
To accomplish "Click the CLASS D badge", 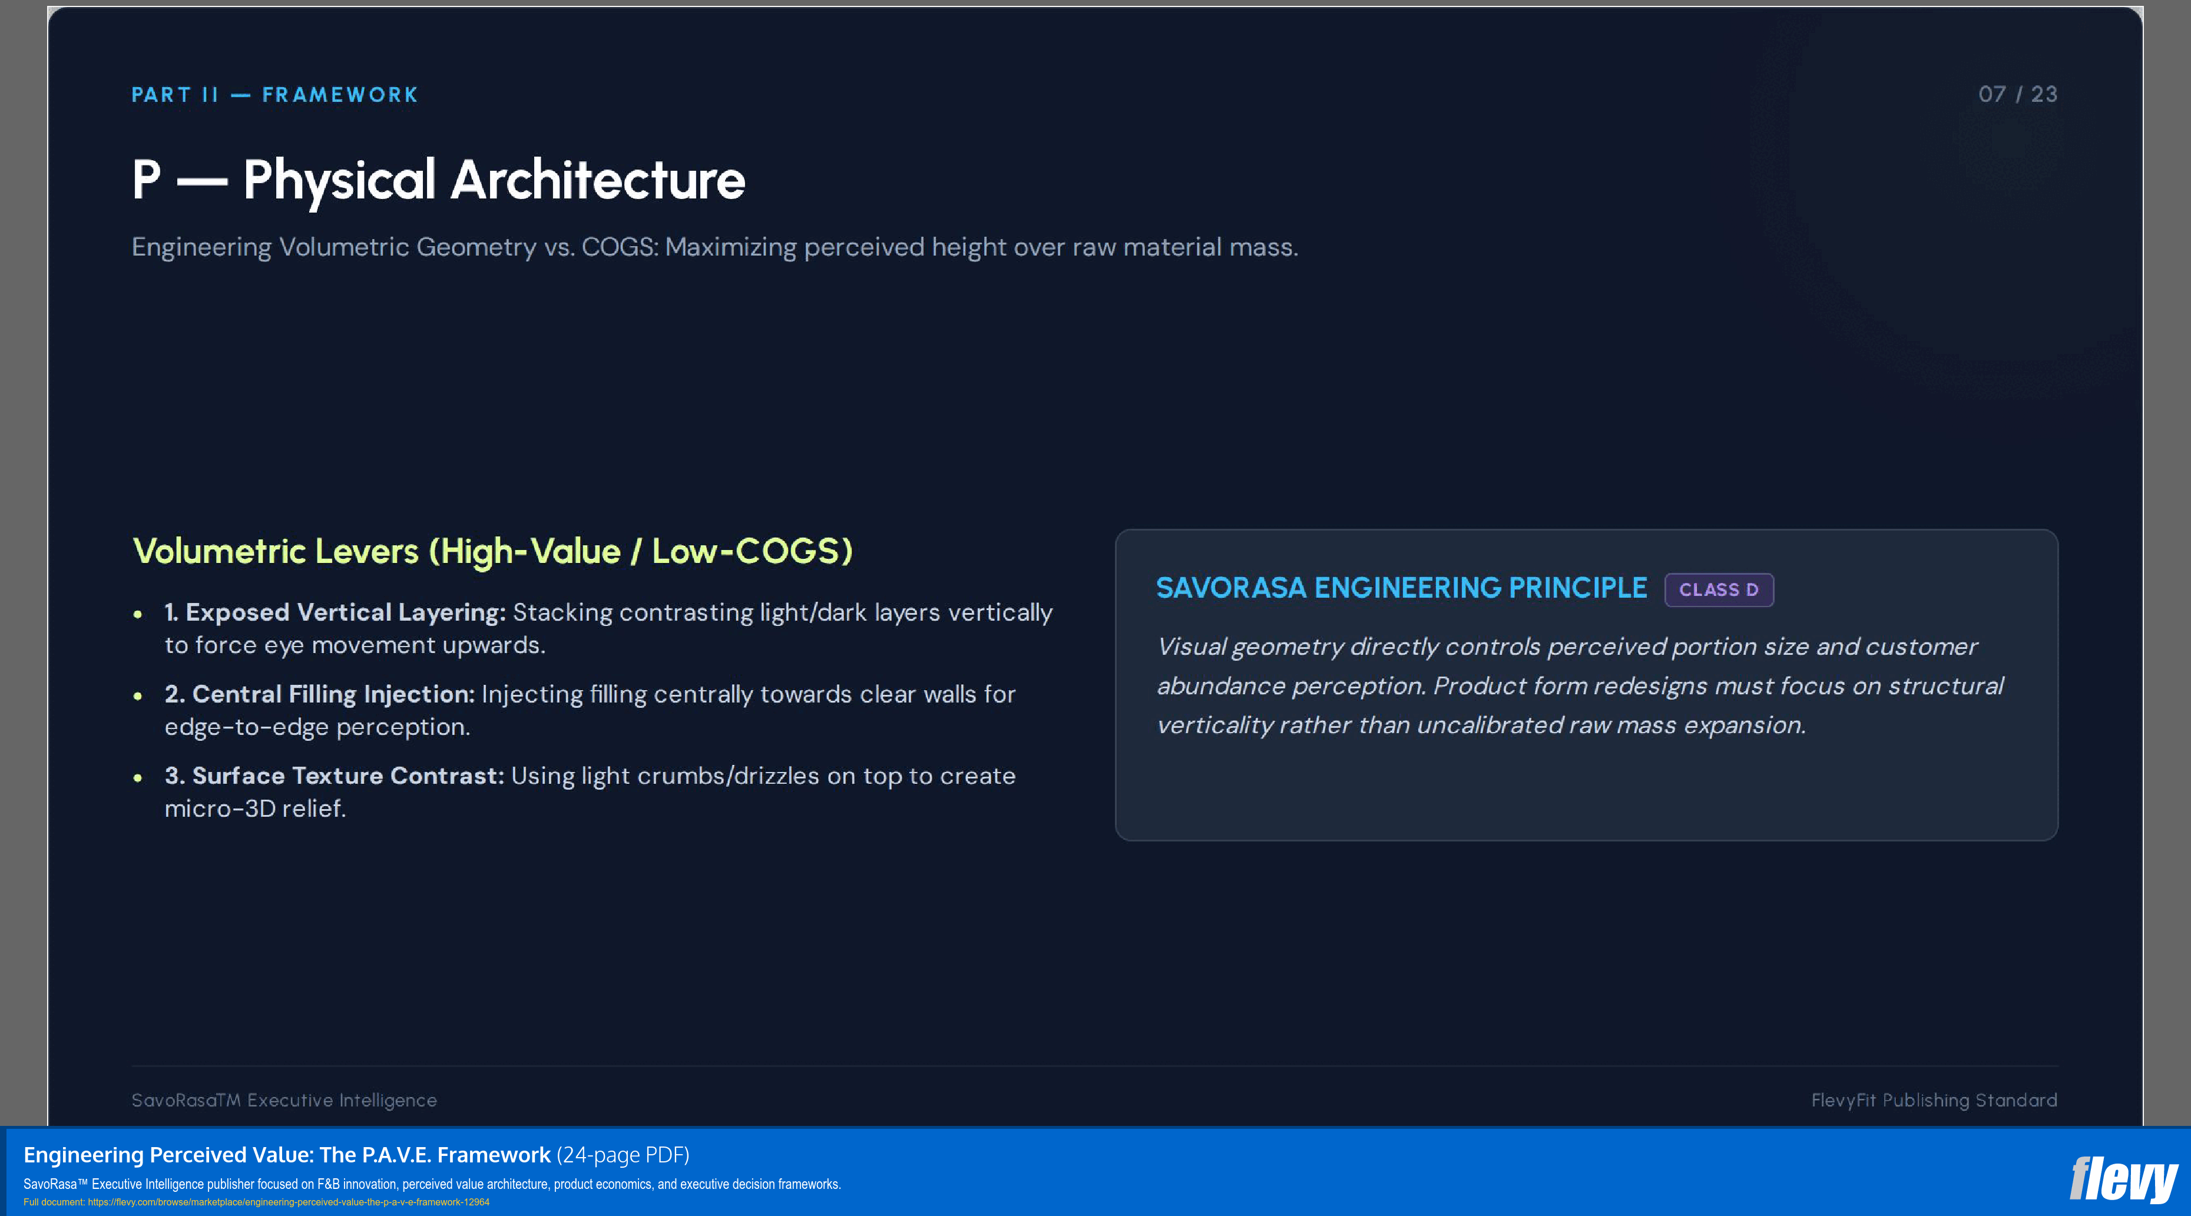I will 1718,589.
